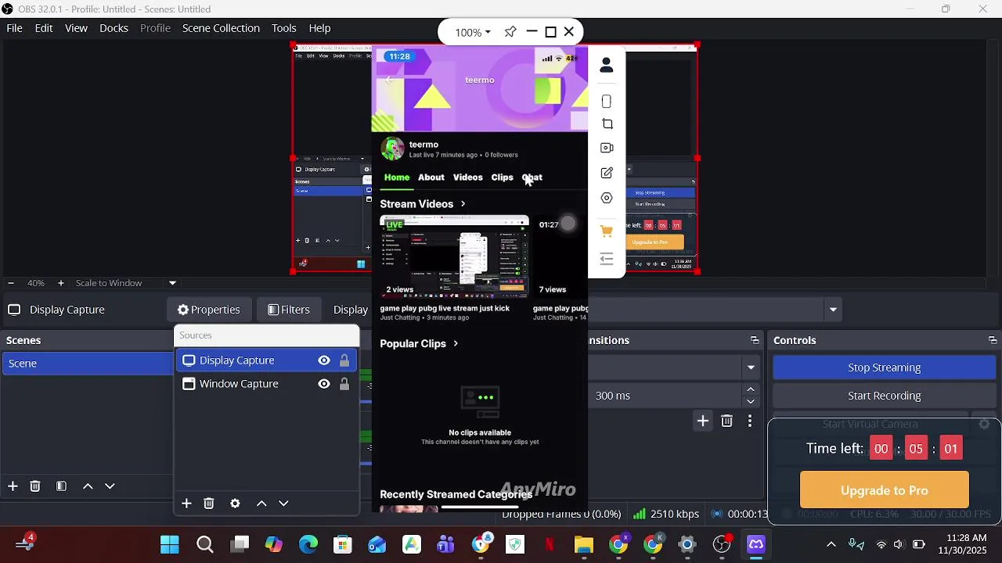Zoom out preview with minus icon

(x=10, y=283)
